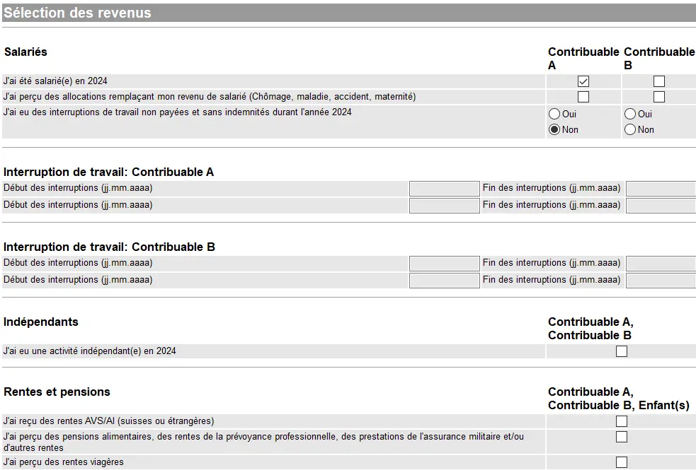Check the rentes AVS/AI box
This screenshot has height=470, width=696.
(622, 421)
